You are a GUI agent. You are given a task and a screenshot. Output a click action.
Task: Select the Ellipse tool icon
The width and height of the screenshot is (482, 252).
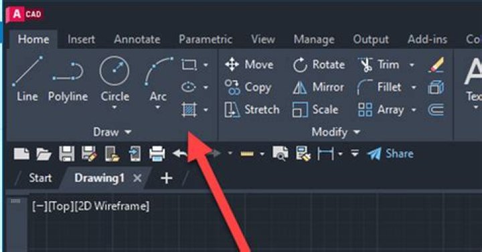[189, 87]
